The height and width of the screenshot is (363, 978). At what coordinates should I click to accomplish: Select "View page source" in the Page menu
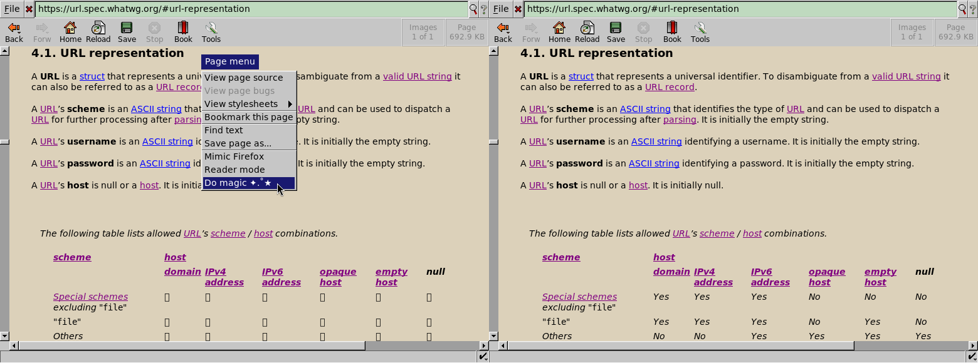tap(243, 78)
